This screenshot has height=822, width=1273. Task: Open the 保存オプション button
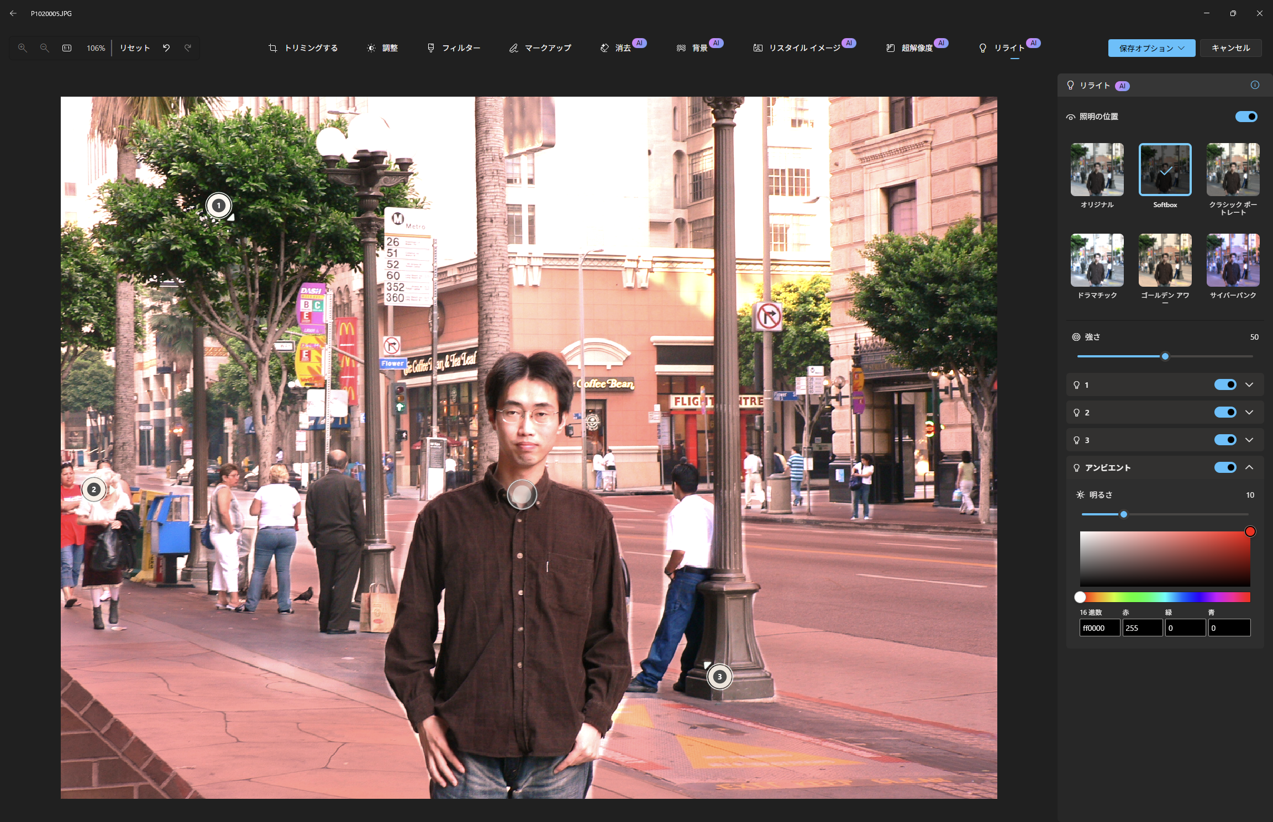tap(1151, 48)
